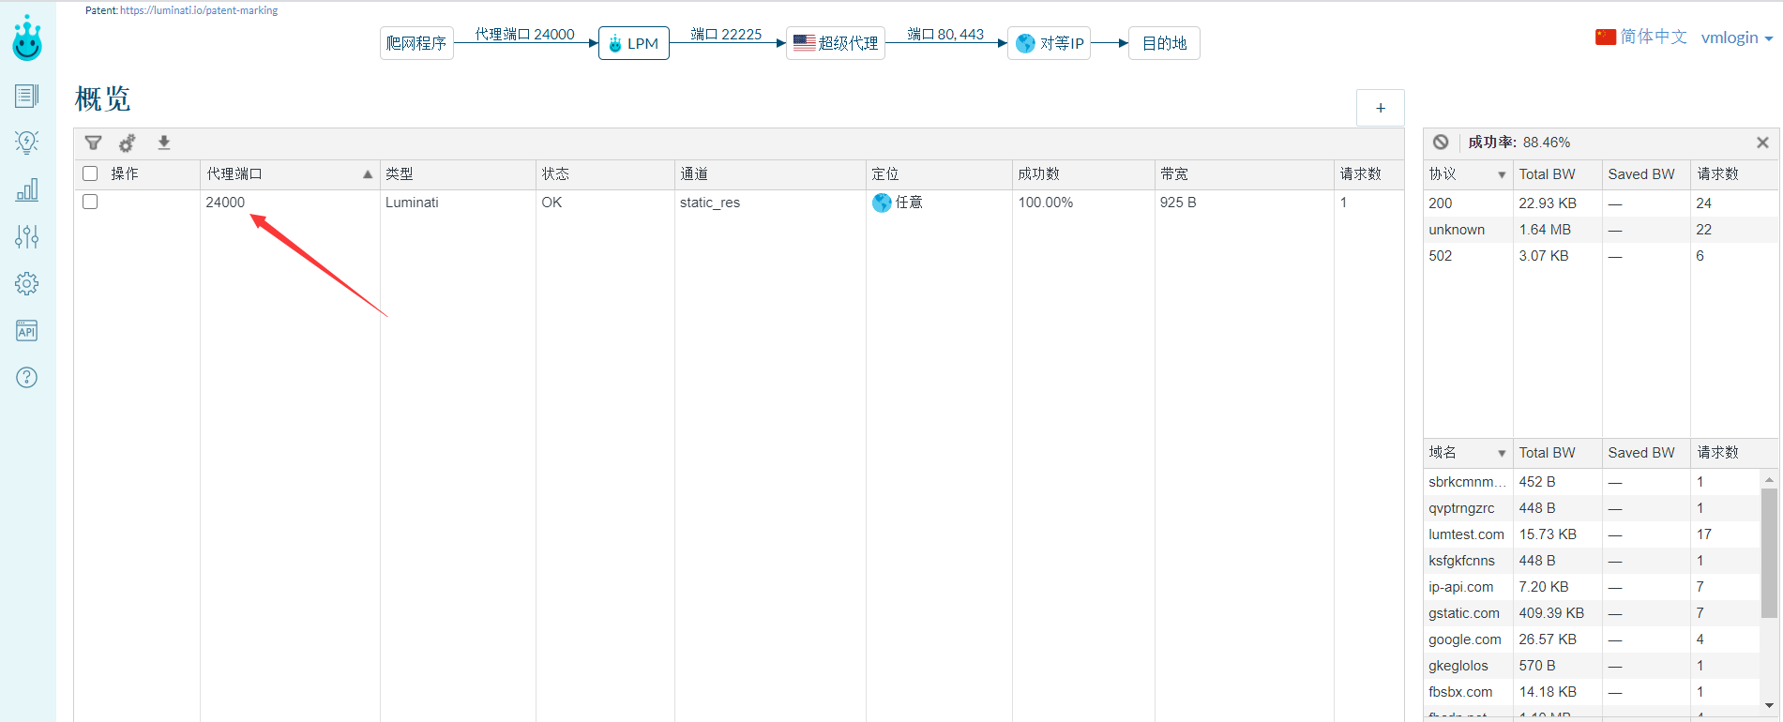This screenshot has width=1783, height=722.
Task: Open the overview list icon in sidebar
Action: pyautogui.click(x=27, y=96)
